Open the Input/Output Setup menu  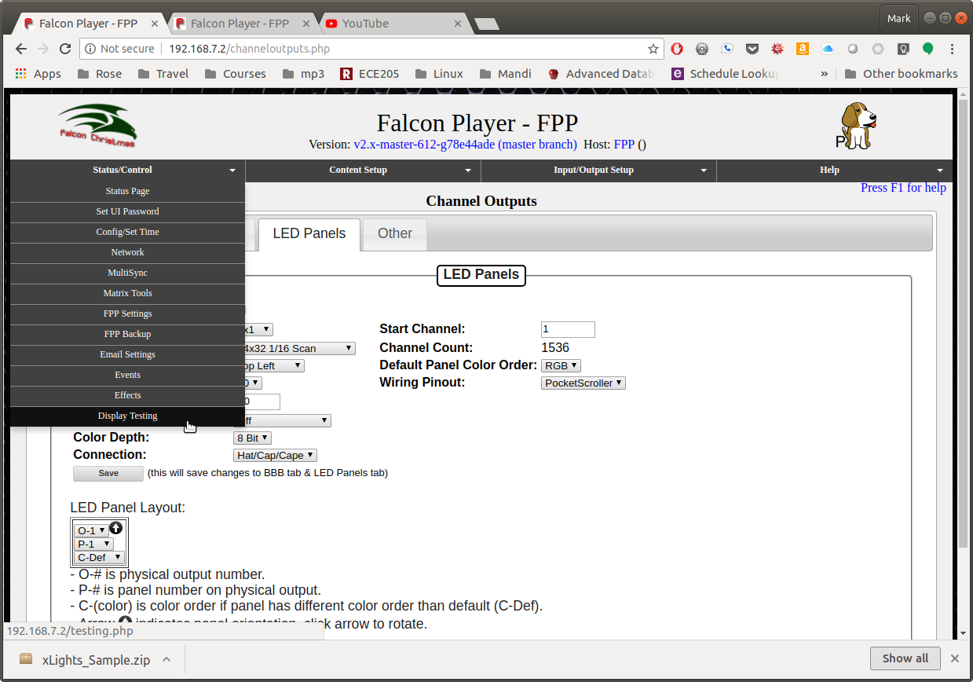[x=598, y=170]
